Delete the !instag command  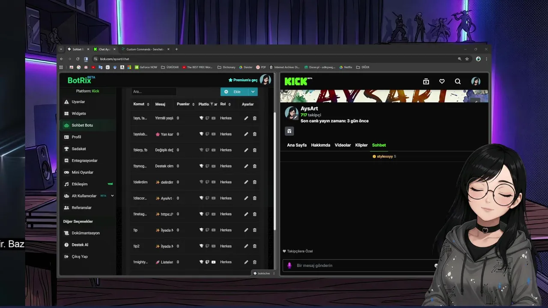255,214
